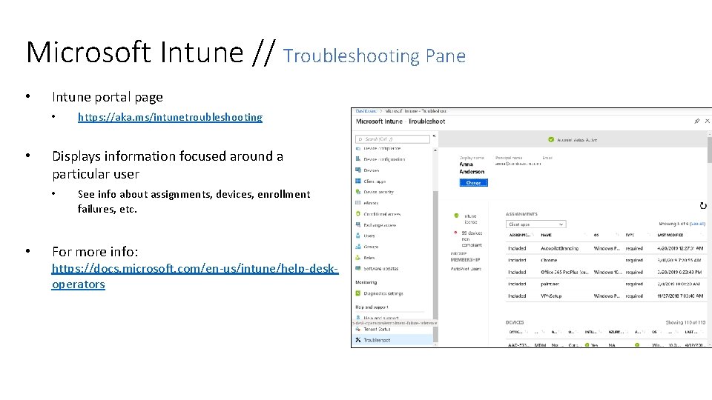The height and width of the screenshot is (400, 712).
Task: Select the Chrome assignment row
Action: pos(606,260)
